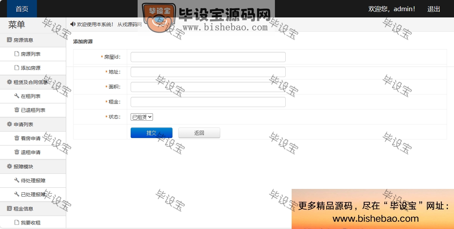The height and width of the screenshot is (229, 454).
Task: Focus the 房屋id input field
Action: 208,57
